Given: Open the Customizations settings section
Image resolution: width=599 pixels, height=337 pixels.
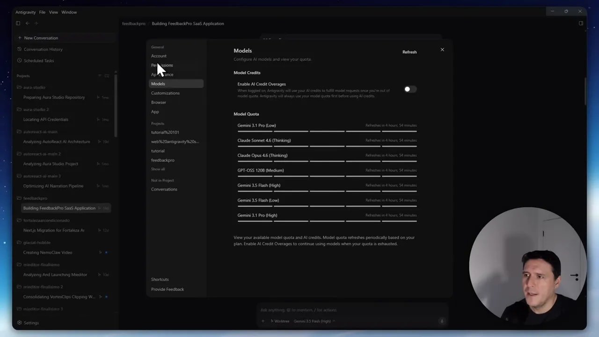Looking at the screenshot, I should click(165, 93).
